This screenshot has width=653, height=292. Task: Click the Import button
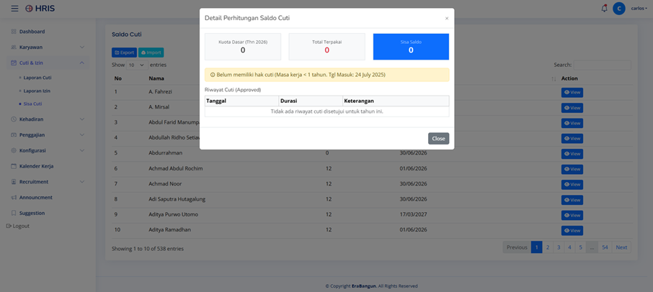point(151,53)
